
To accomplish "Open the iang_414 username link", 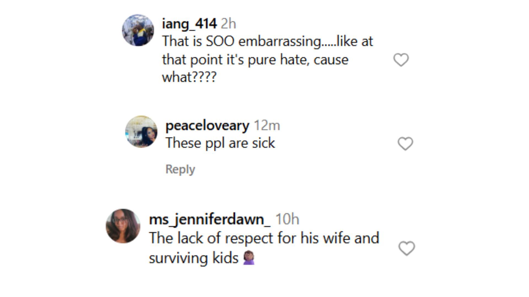I will 189,24.
